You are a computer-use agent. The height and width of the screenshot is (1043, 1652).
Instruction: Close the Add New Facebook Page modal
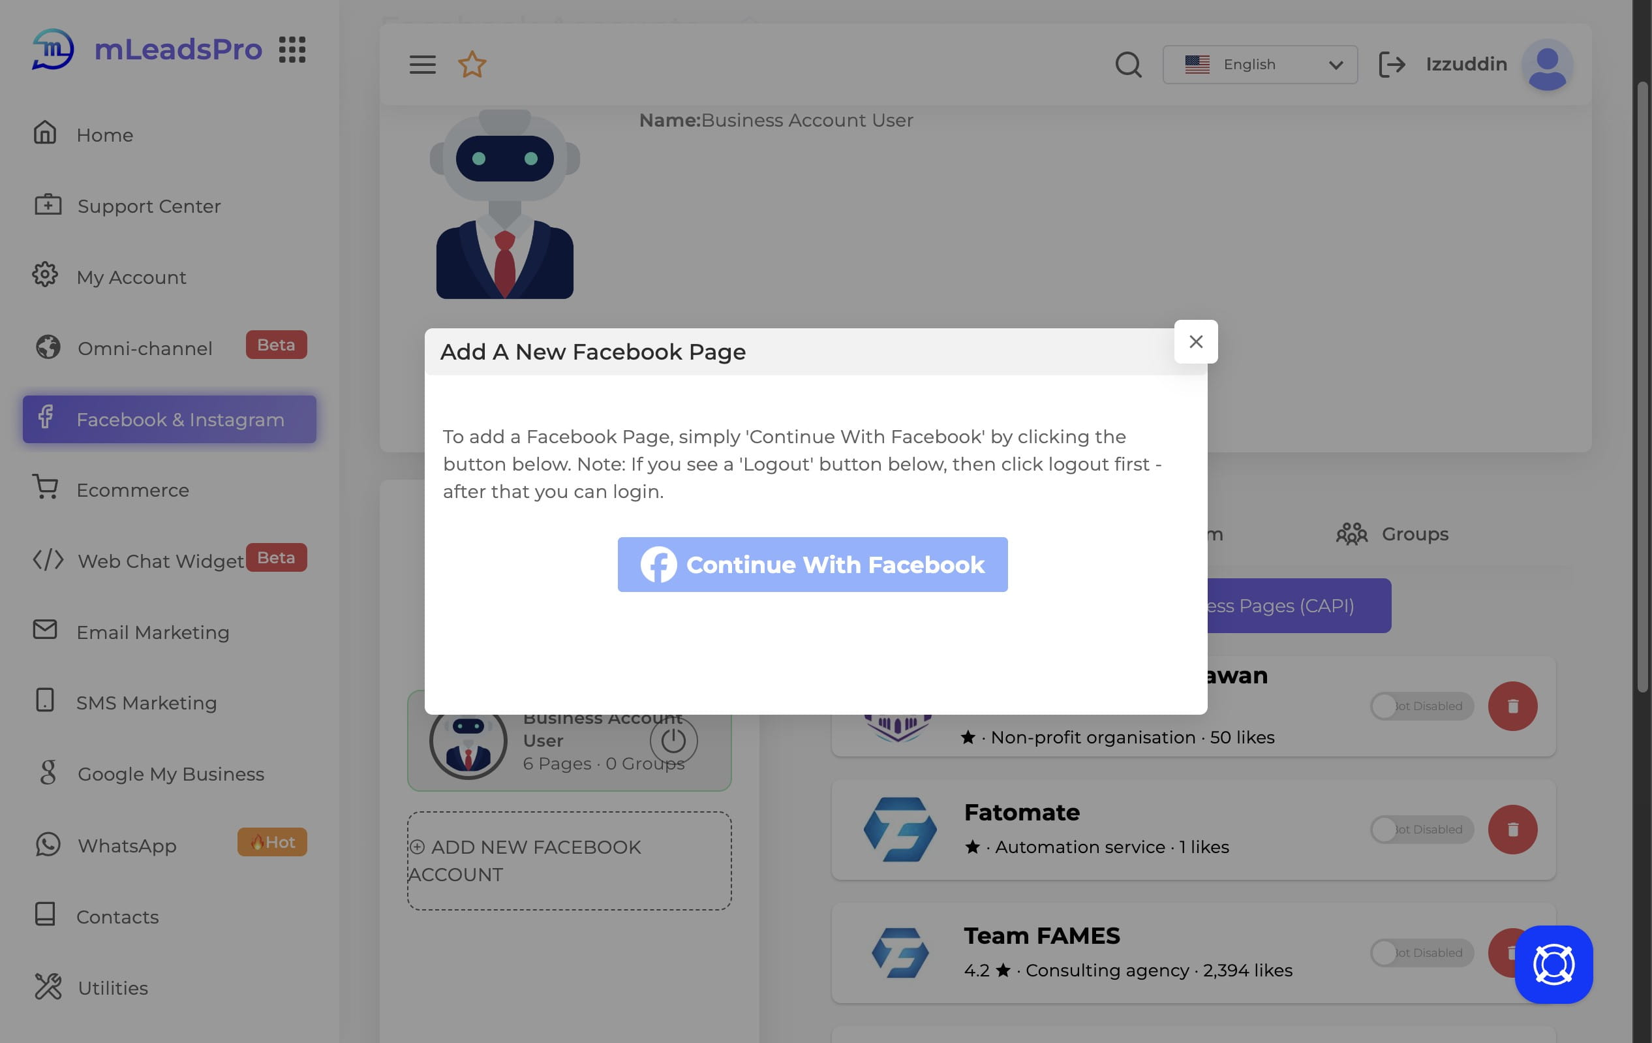[1196, 341]
